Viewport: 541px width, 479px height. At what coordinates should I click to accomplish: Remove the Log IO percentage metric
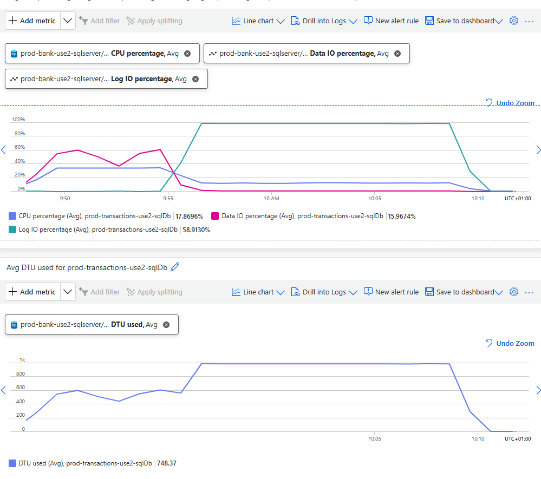[x=195, y=79]
